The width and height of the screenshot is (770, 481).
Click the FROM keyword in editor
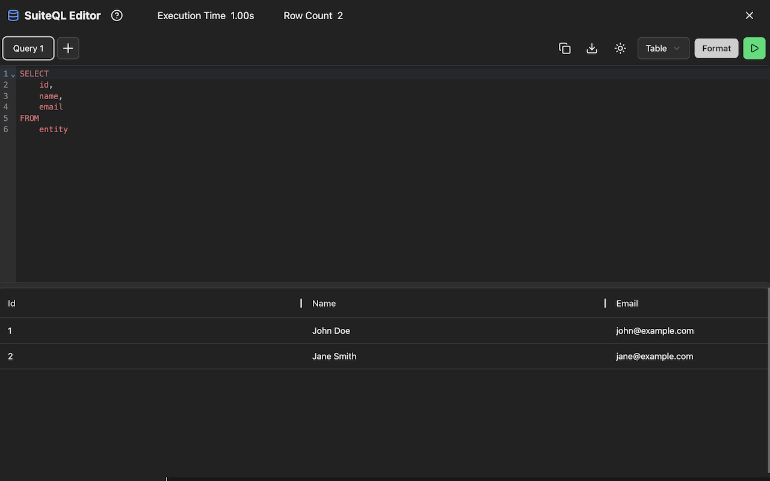pos(29,118)
